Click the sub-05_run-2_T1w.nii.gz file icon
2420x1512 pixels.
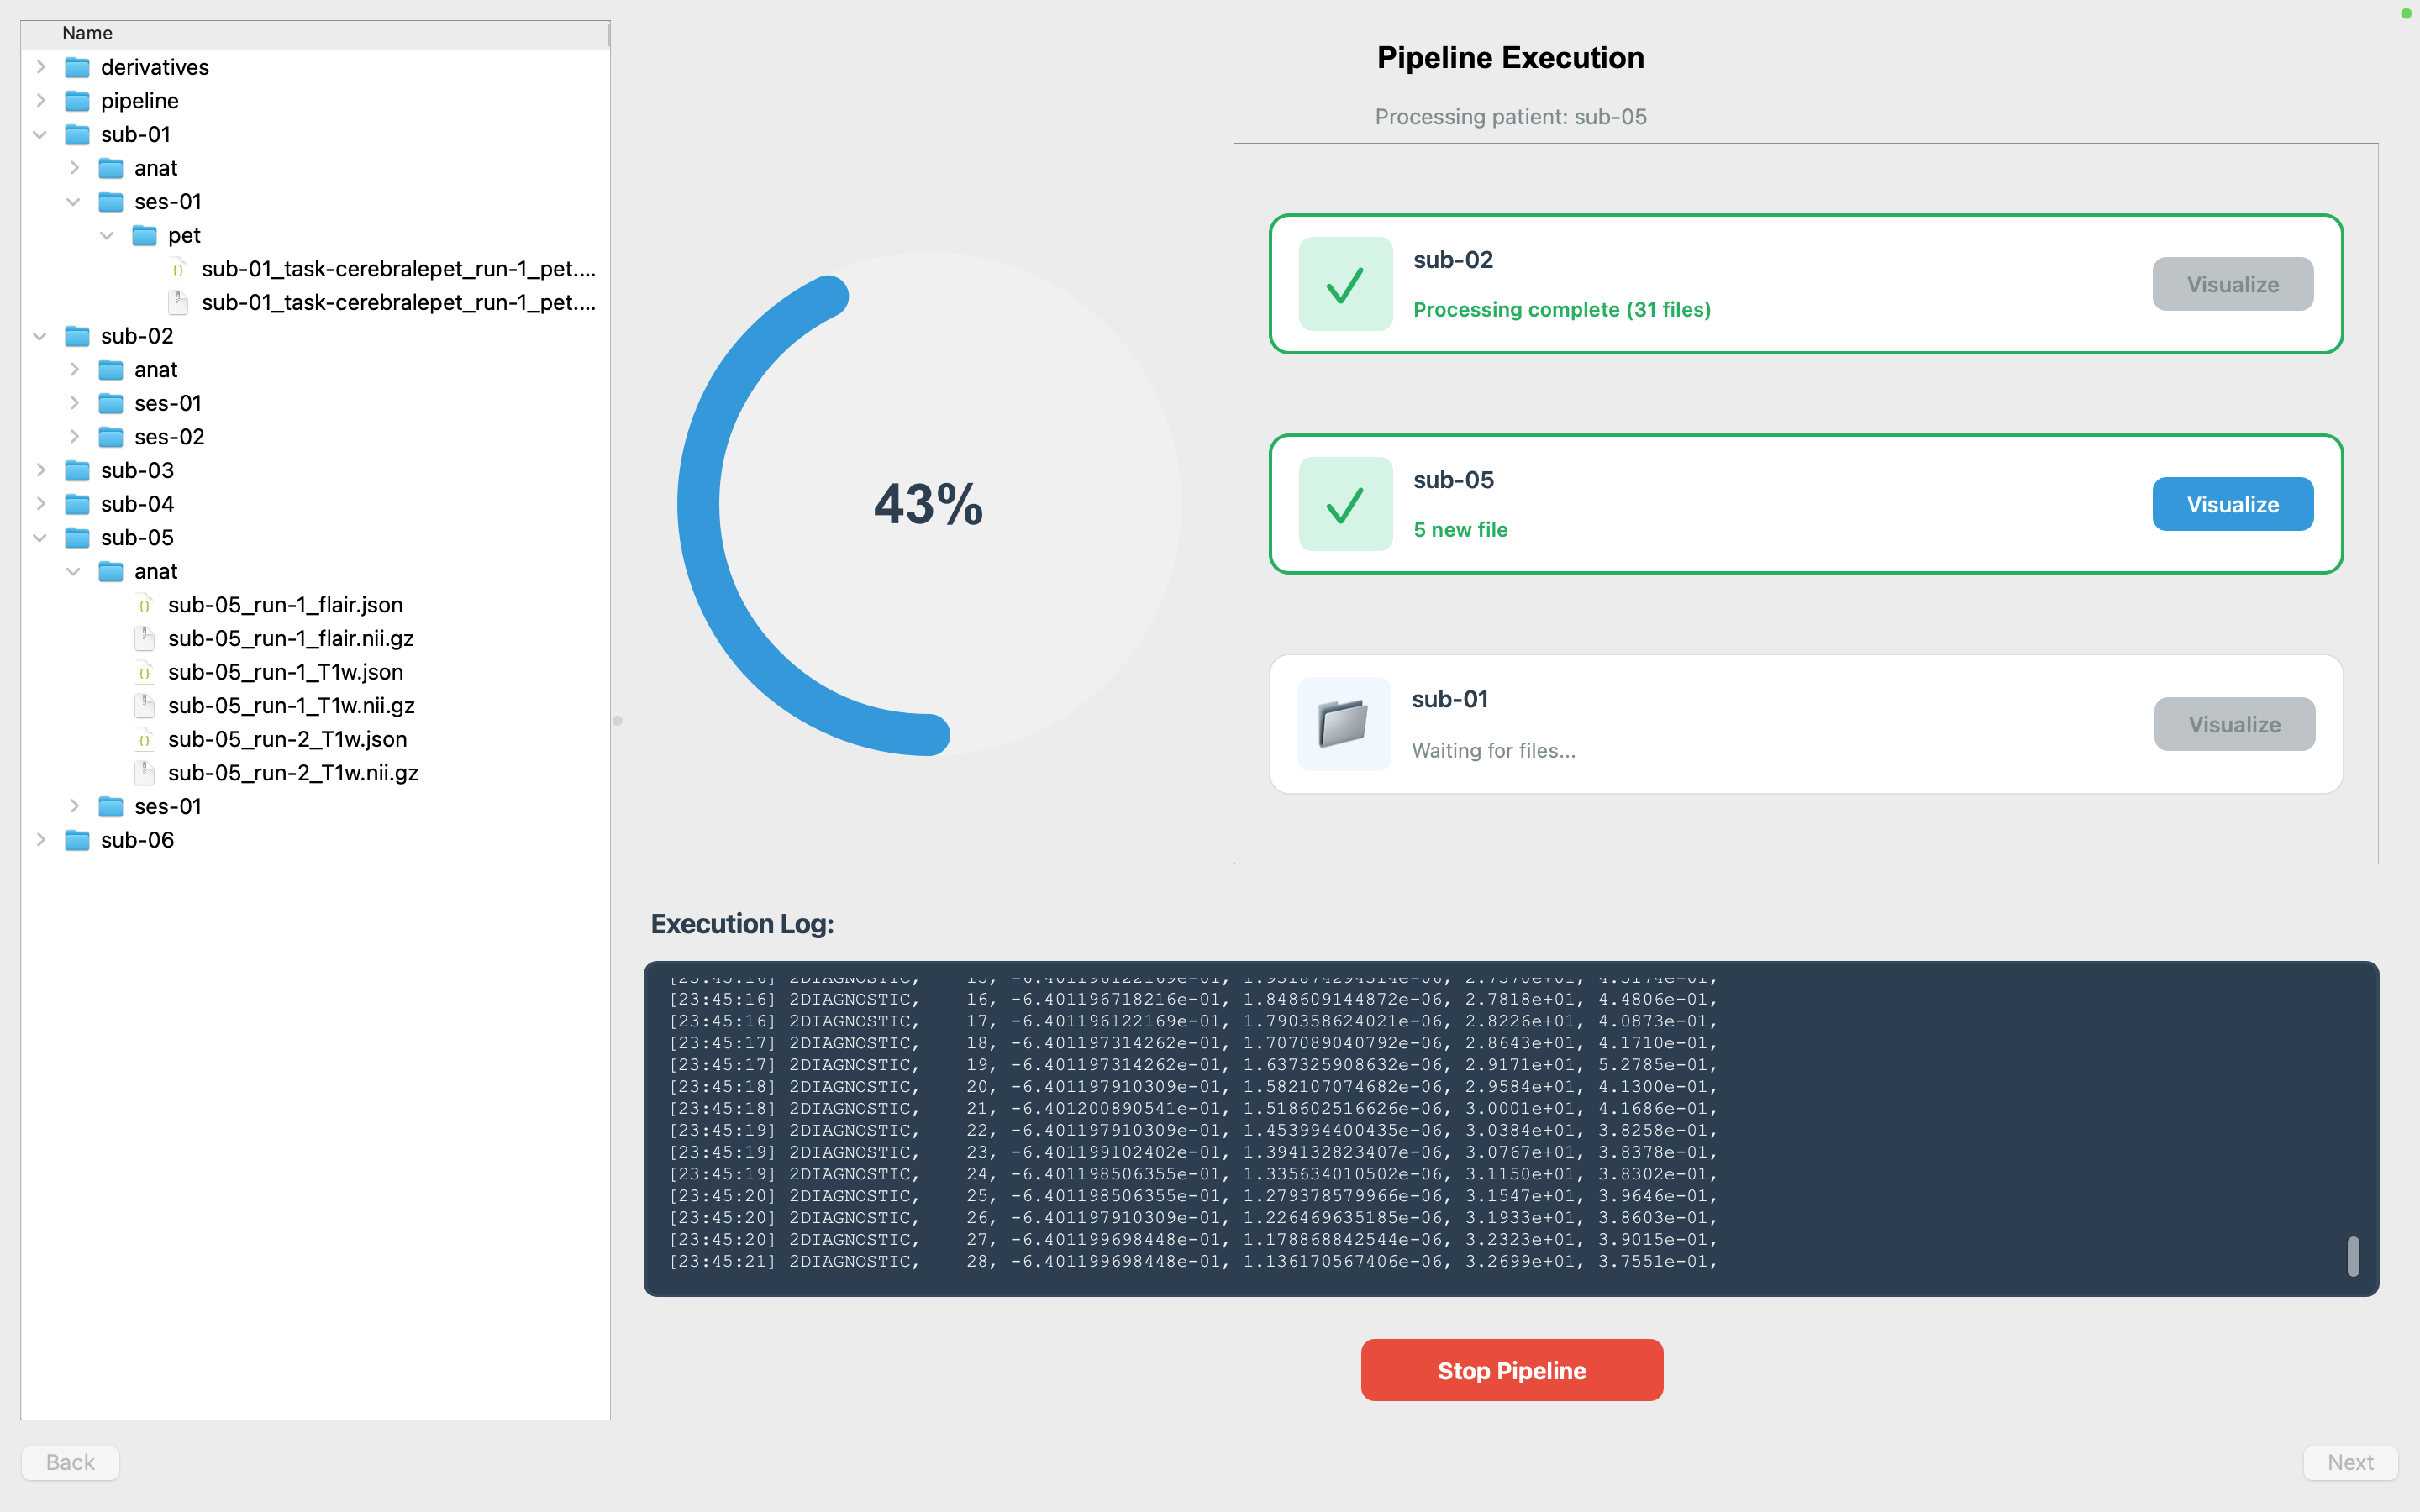tap(145, 773)
